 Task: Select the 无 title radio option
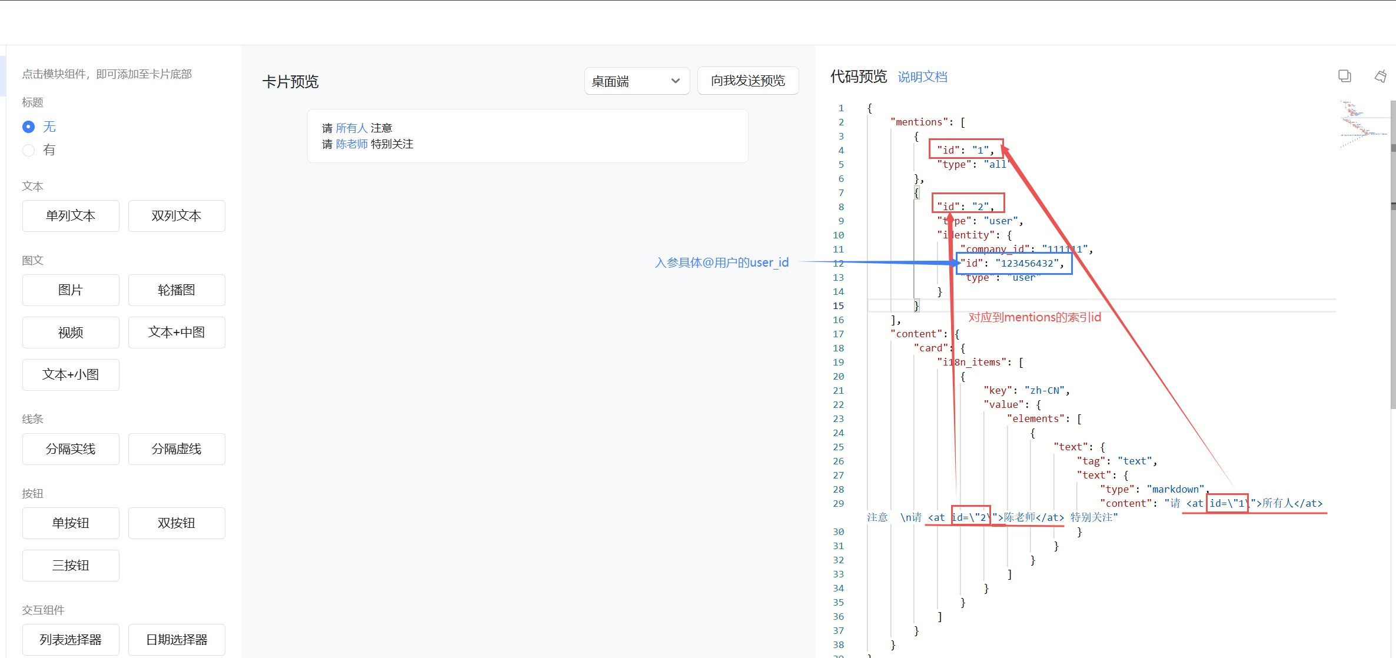click(28, 127)
